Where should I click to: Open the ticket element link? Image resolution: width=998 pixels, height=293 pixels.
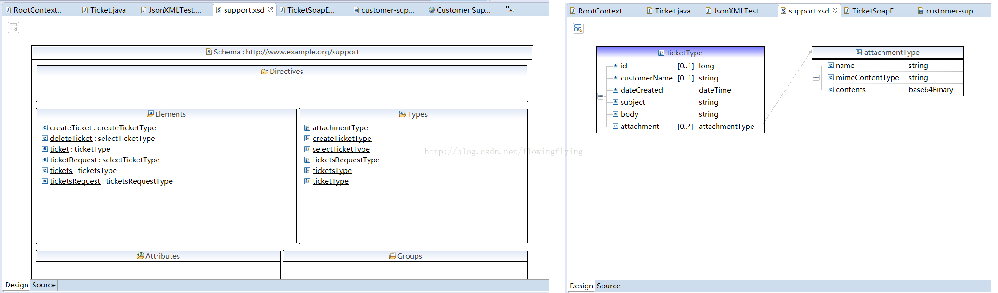coord(59,149)
